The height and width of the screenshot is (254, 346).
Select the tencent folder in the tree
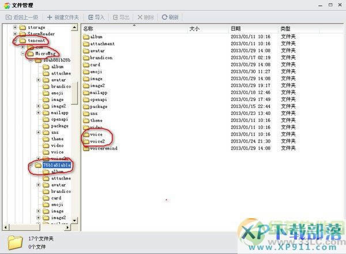(x=36, y=40)
